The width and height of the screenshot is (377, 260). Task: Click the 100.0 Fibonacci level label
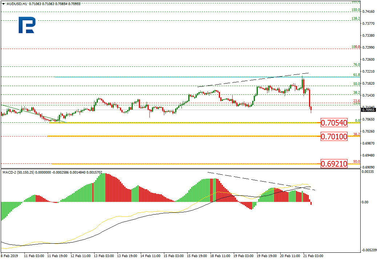click(356, 47)
